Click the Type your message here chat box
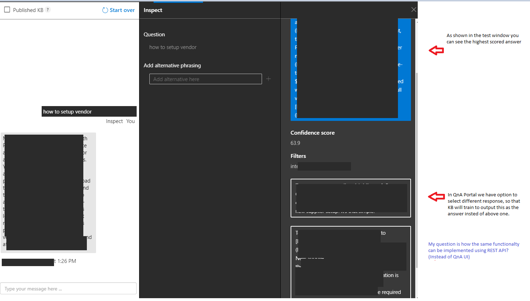530x301 pixels. (69, 288)
